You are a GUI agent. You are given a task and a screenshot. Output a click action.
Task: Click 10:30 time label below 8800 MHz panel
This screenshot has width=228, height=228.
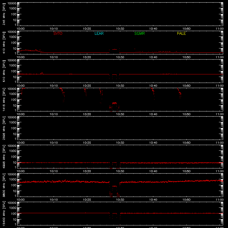[120, 200]
